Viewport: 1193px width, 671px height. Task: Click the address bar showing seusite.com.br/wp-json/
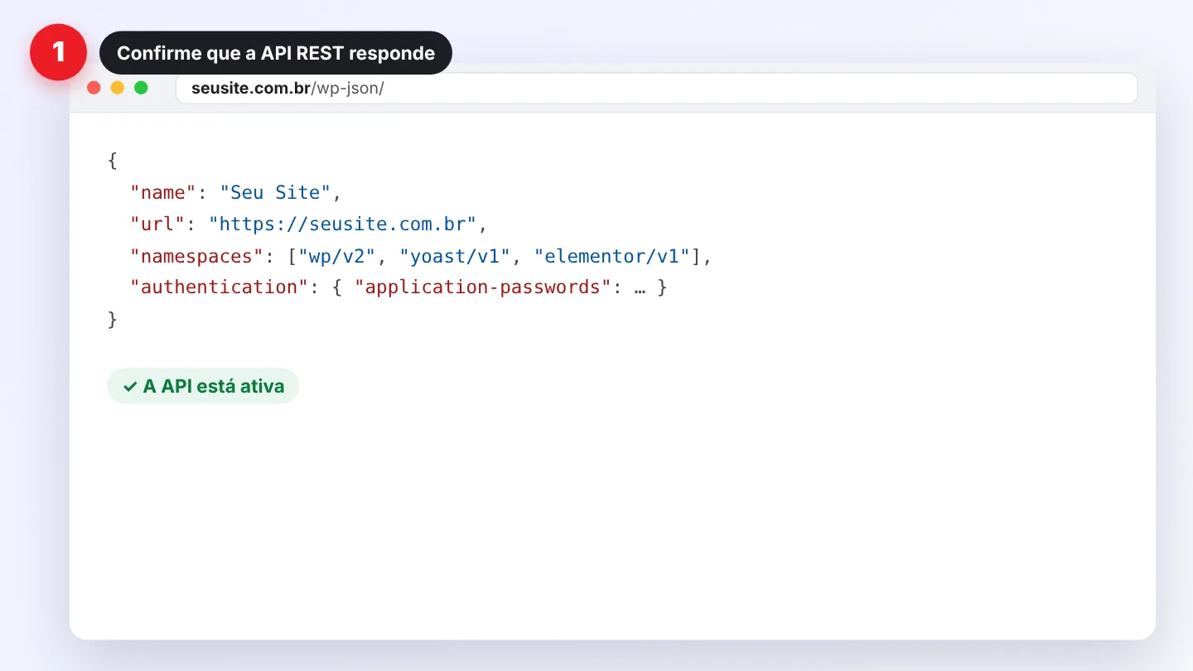click(x=656, y=89)
